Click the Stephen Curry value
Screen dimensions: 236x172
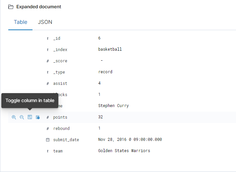(113, 106)
